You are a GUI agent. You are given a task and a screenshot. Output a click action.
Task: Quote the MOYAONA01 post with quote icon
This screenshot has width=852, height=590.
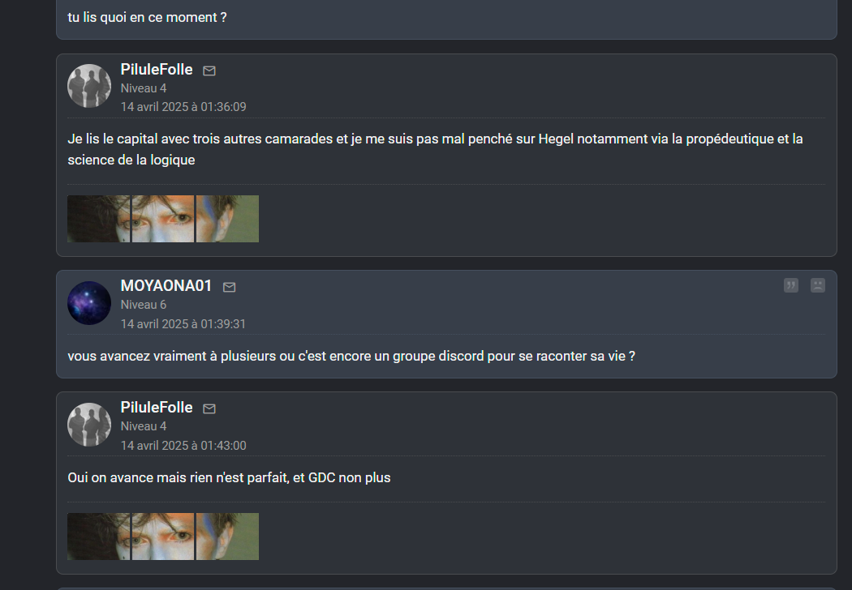(791, 285)
